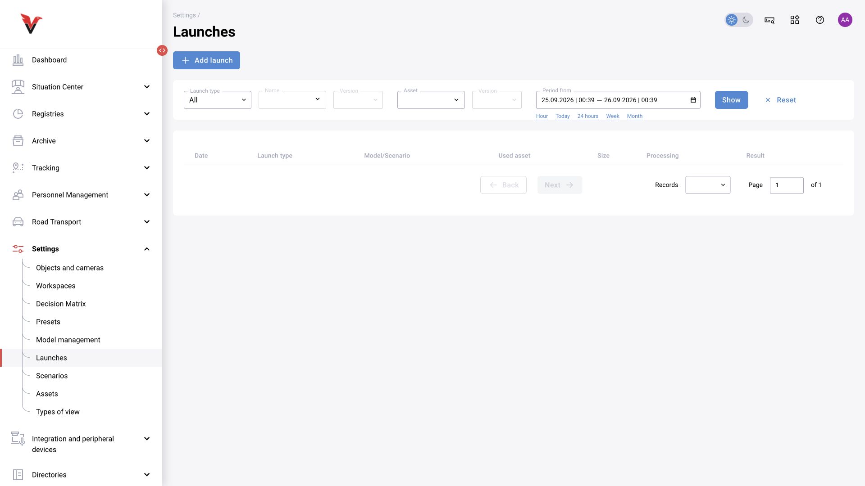
Task: Open Types of view page
Action: coord(58,412)
